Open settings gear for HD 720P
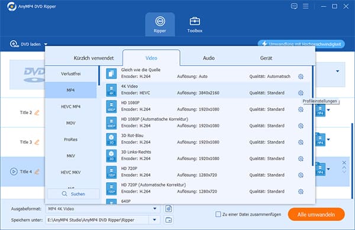This screenshot has height=230, width=355. 301,175
